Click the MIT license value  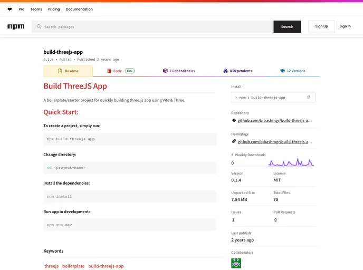[x=277, y=180]
